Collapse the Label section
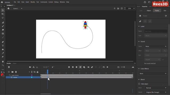 [x=139, y=26]
